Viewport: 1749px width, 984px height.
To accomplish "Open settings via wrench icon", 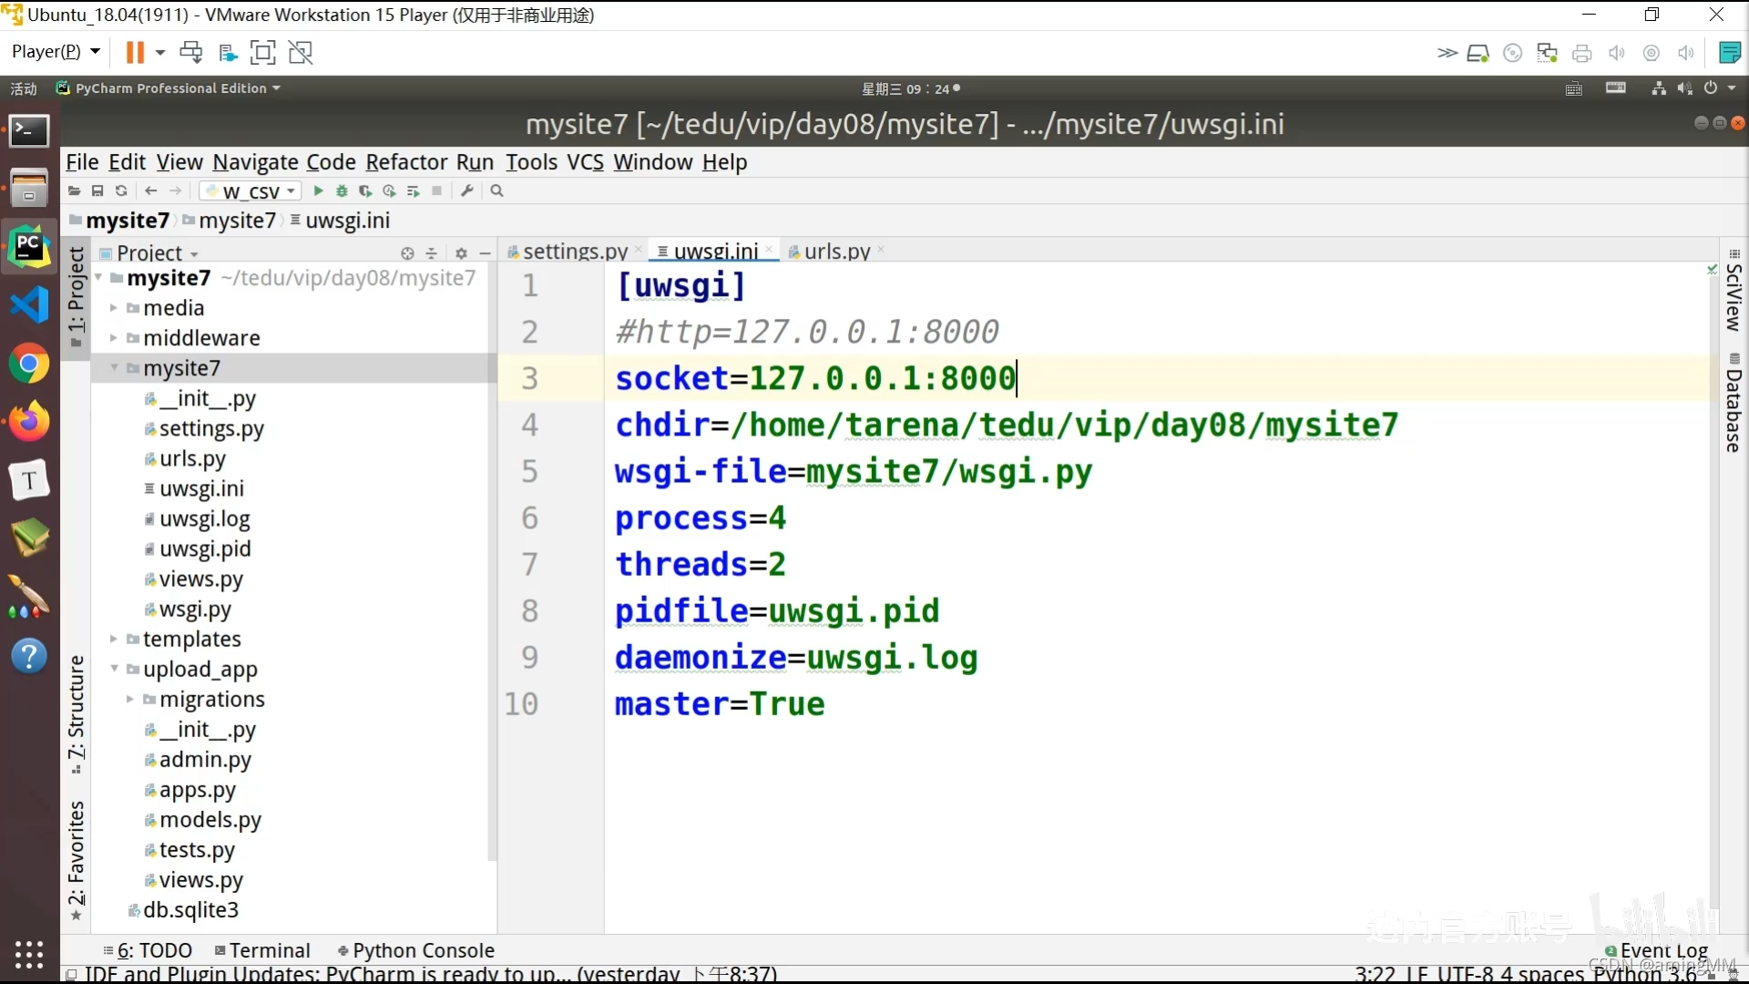I will 467,190.
